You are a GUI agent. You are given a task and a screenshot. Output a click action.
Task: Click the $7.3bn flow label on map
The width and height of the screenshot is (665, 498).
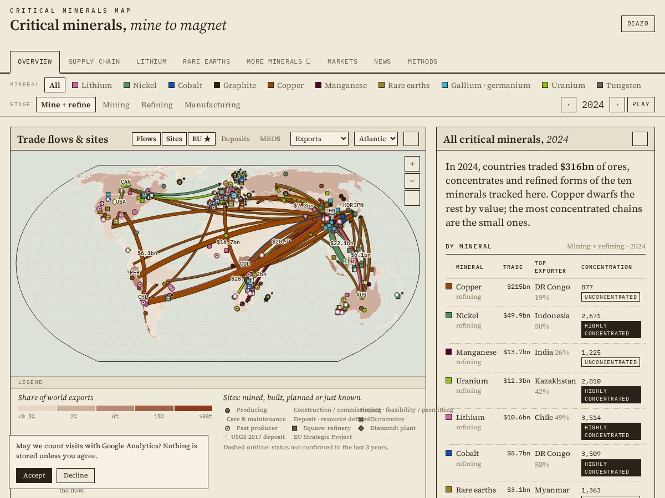303,205
